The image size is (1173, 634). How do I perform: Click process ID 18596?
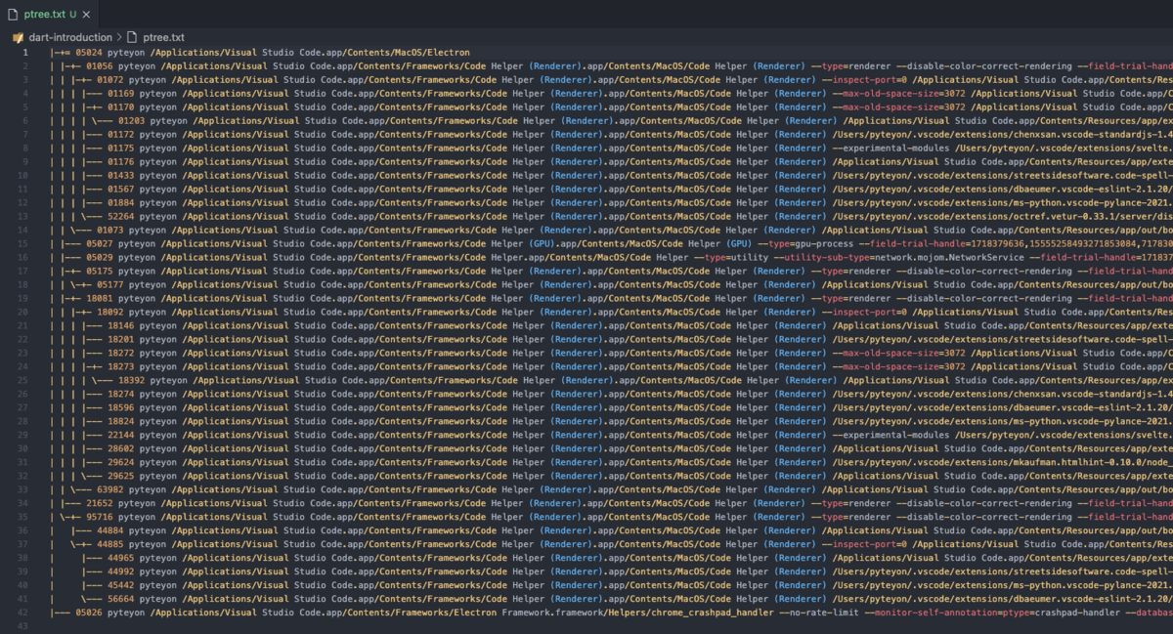click(121, 407)
